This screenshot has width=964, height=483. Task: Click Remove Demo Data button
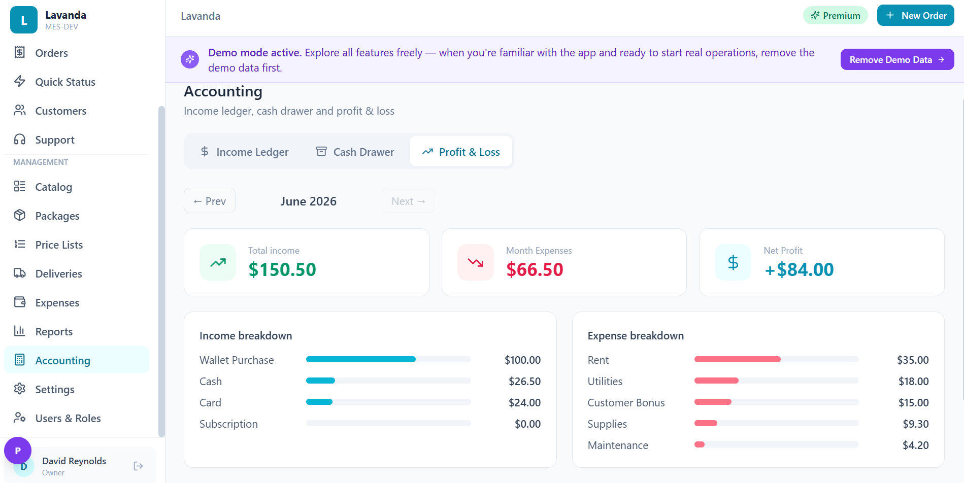pos(897,59)
